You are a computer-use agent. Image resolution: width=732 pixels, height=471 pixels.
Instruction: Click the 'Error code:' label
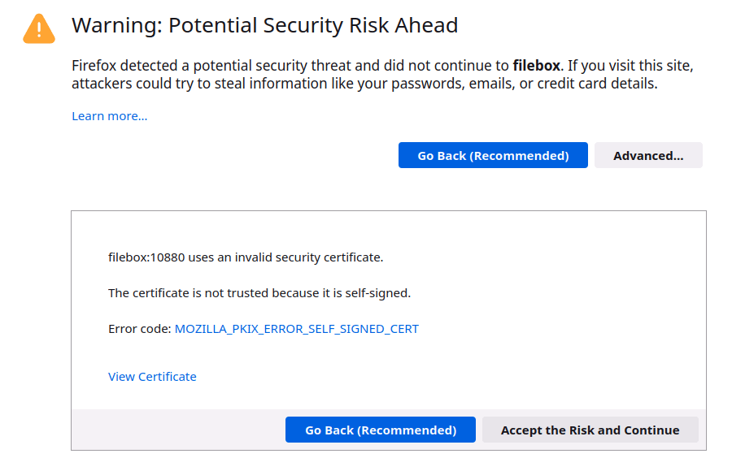click(139, 329)
